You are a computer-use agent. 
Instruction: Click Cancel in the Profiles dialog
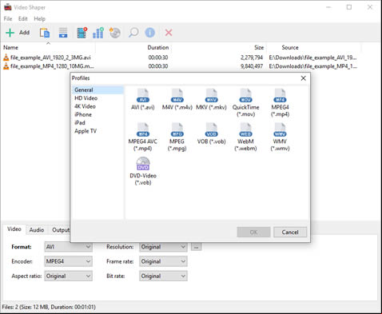point(290,233)
